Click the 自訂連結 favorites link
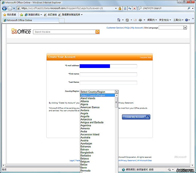This screenshot has width=196, height=173. coord(50,15)
